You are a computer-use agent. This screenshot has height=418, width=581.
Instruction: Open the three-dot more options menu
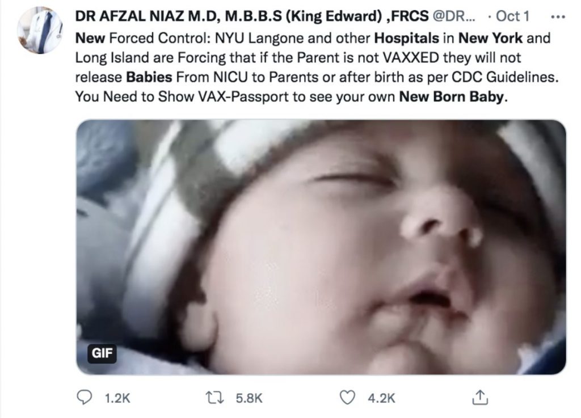(559, 16)
